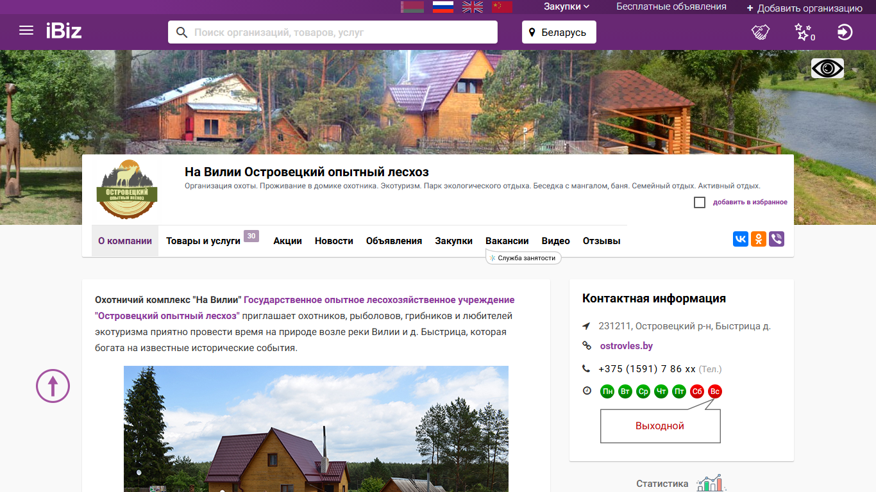876x492 pixels.
Task: Click the iBiz logo
Action: tap(63, 31)
